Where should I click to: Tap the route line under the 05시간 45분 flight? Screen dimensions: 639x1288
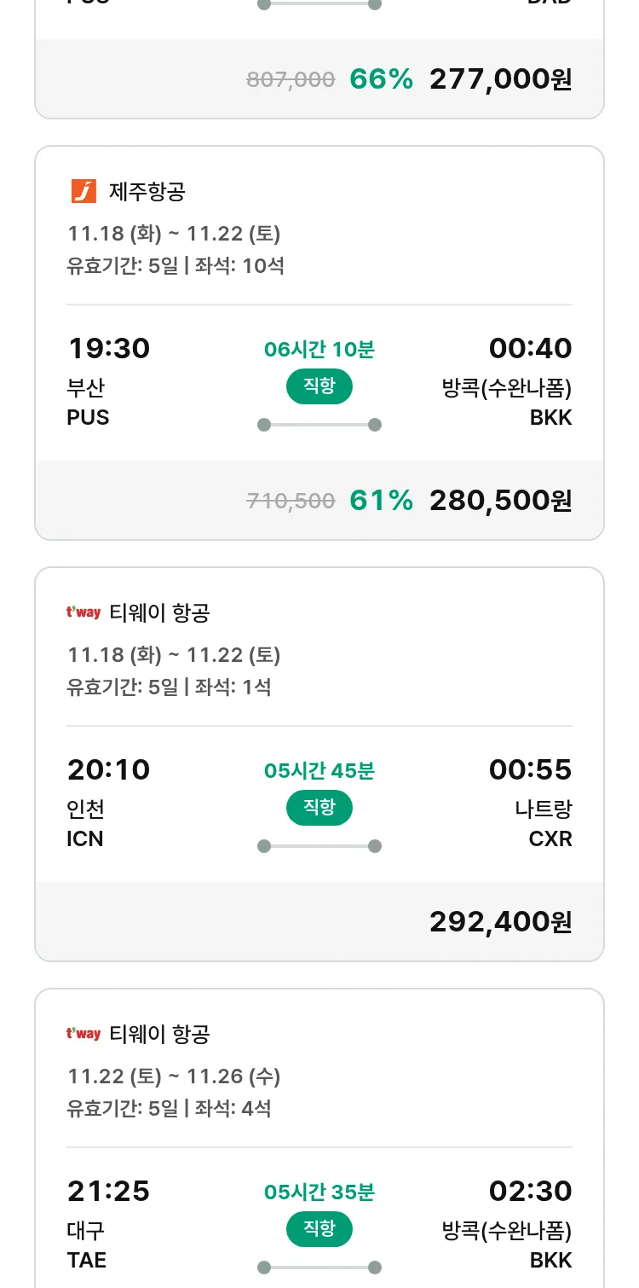319,846
